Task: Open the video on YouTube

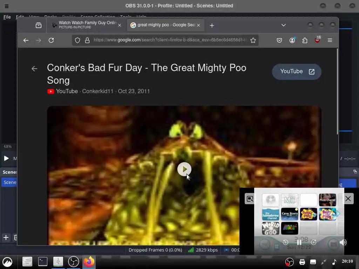Action: point(297,71)
